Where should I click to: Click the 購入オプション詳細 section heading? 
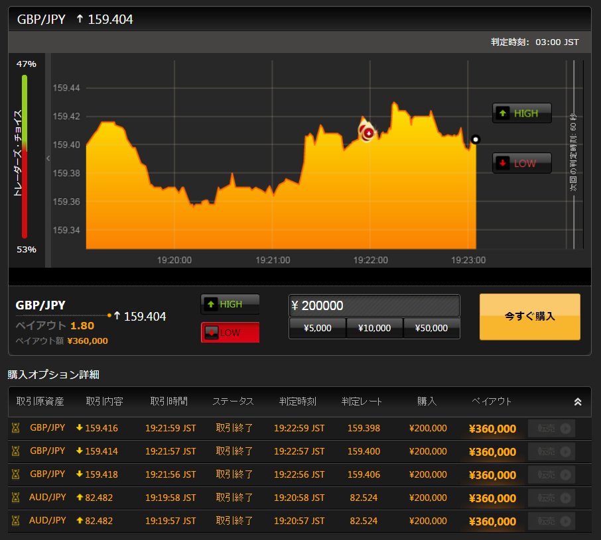pos(54,374)
